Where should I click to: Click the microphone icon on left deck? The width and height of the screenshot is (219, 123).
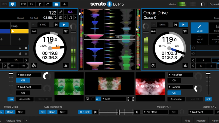pos(60,12)
